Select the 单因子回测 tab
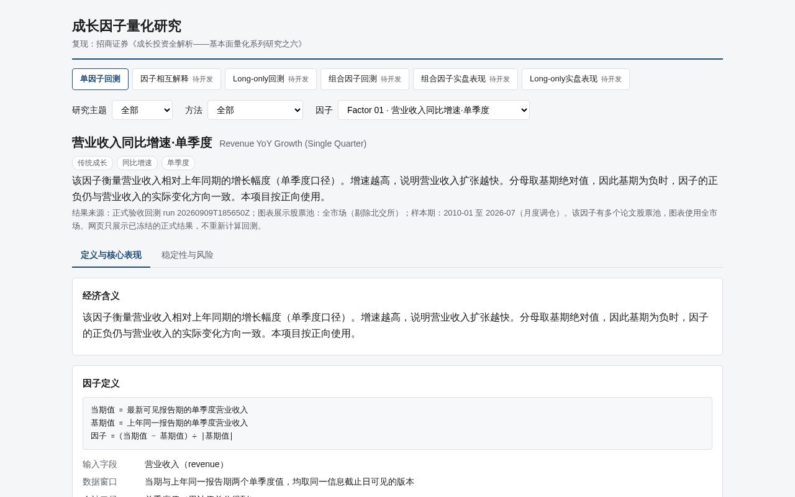The height and width of the screenshot is (497, 795). 100,79
